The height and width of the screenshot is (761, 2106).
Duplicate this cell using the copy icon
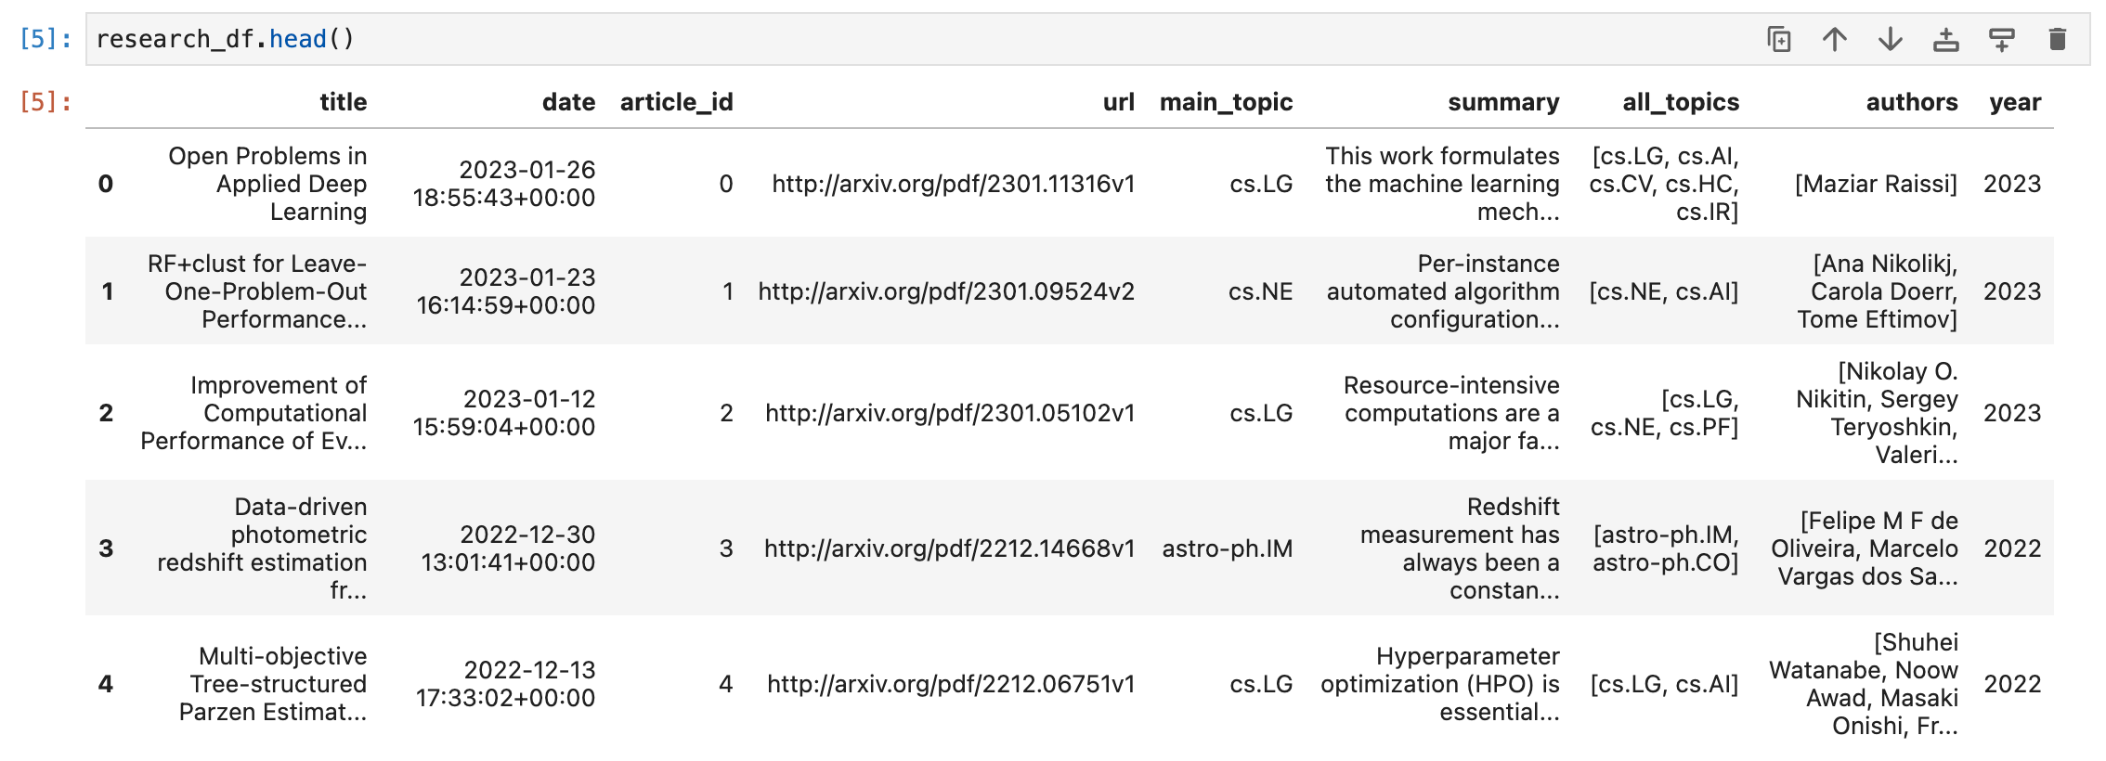coord(1778,40)
